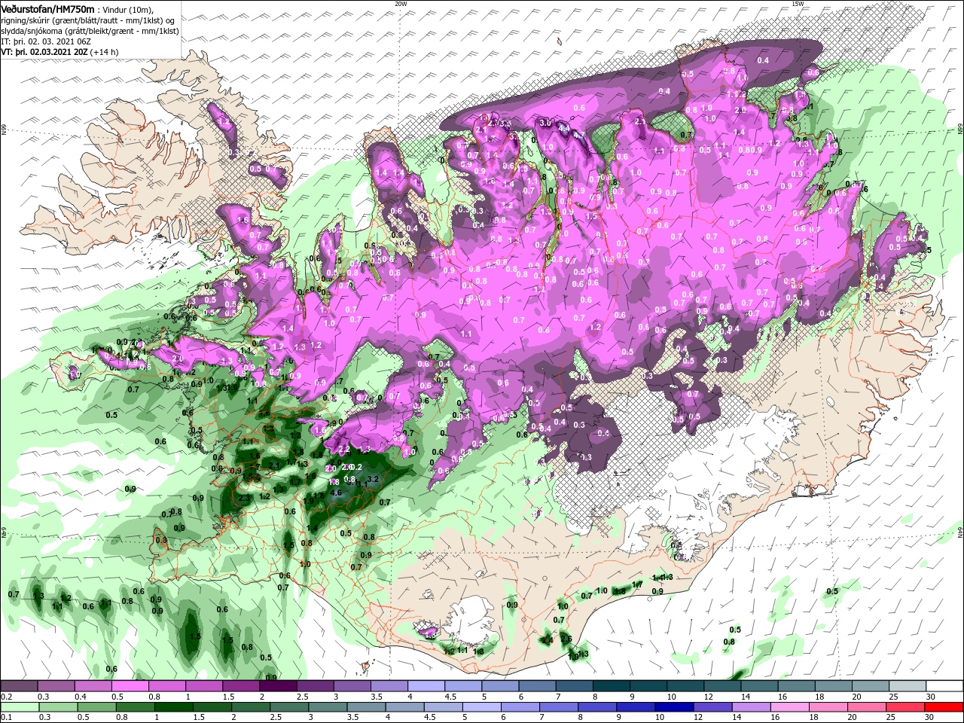Pick the blue rain swatch from 8 to 9
This screenshot has height=723, width=964.
[598, 707]
